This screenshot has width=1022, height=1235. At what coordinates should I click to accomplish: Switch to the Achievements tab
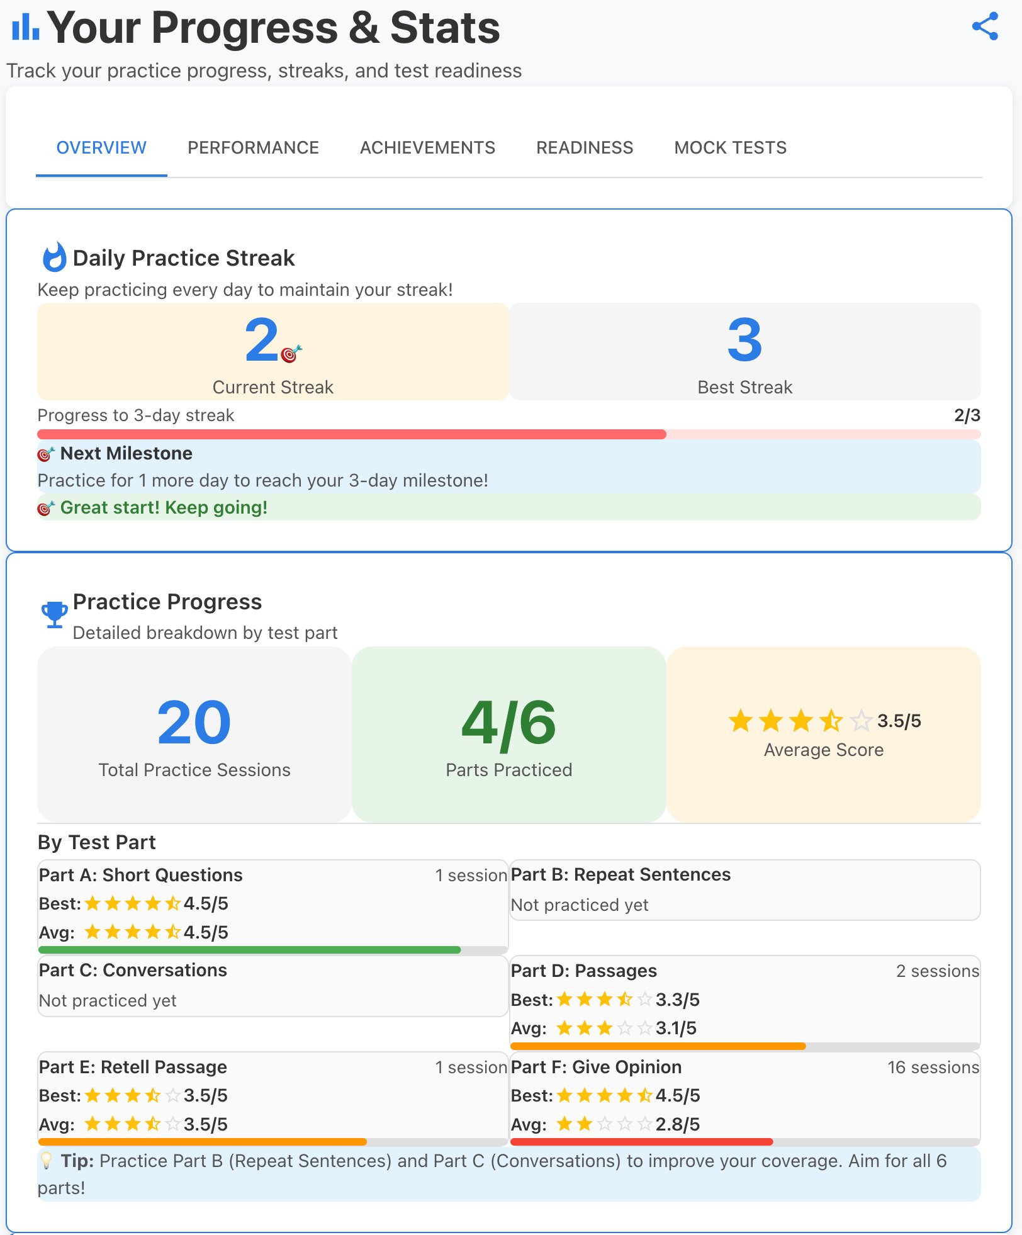pyautogui.click(x=427, y=147)
